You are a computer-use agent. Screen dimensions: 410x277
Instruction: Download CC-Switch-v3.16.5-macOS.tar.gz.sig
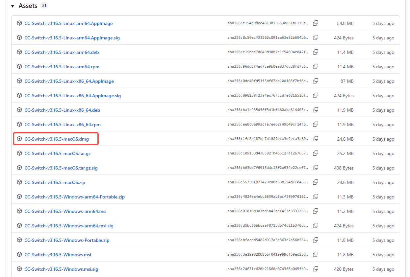(61, 168)
